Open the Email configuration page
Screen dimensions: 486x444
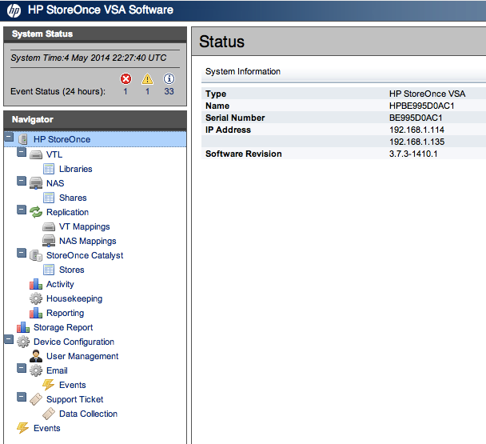tap(57, 370)
